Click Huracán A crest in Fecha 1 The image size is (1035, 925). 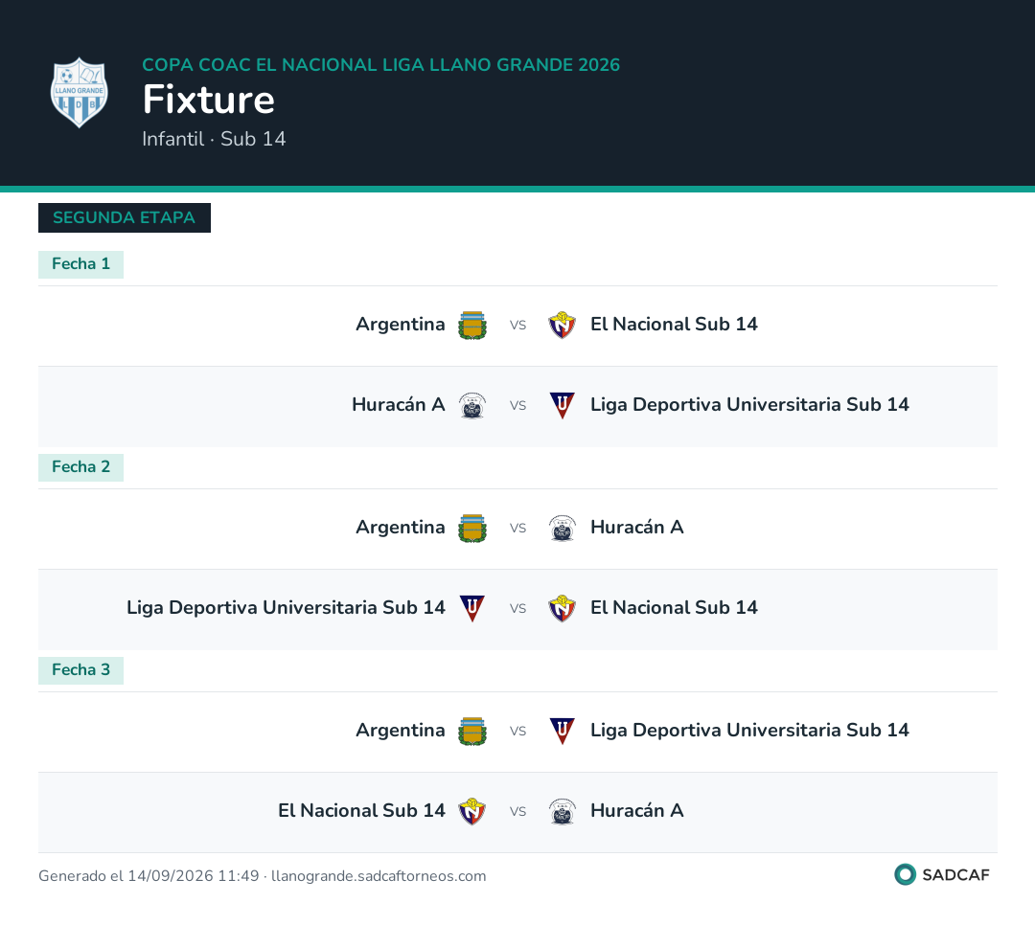(x=472, y=406)
